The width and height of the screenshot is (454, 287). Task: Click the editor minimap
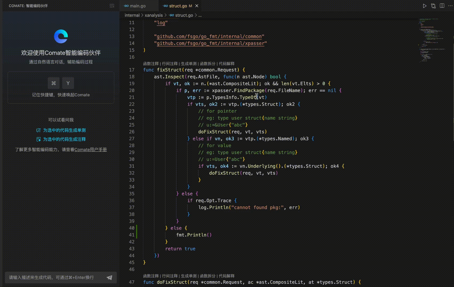coord(433,40)
